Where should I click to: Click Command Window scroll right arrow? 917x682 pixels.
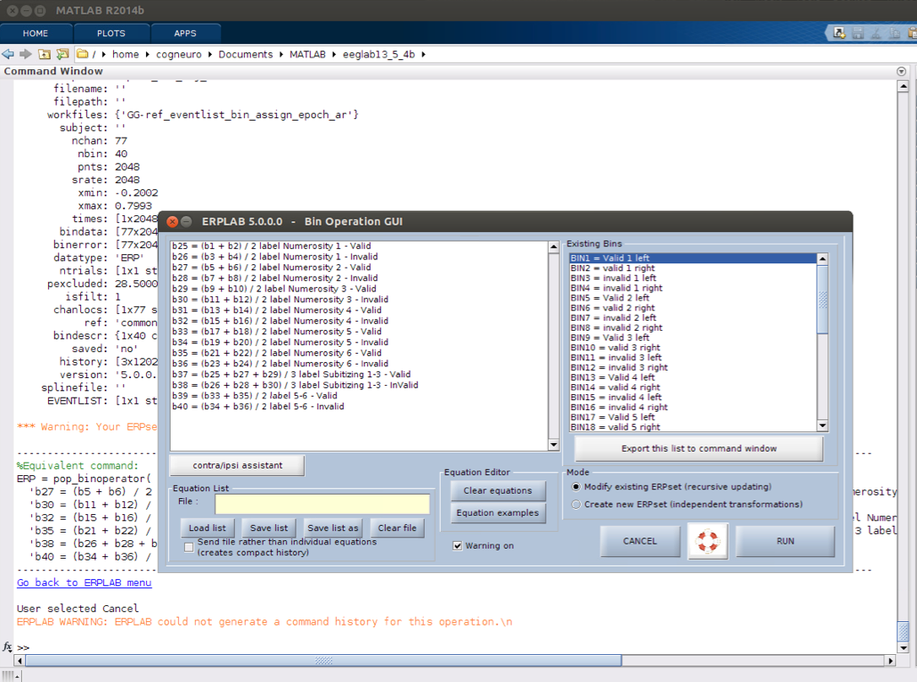point(891,660)
